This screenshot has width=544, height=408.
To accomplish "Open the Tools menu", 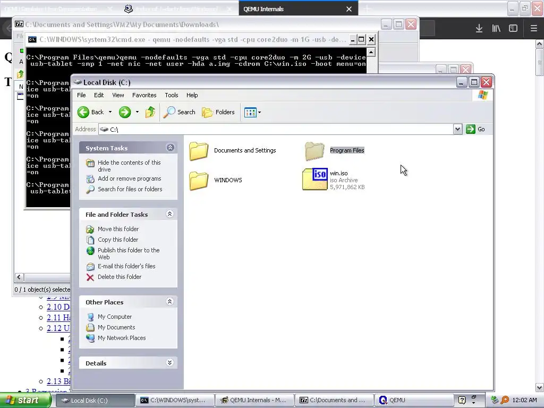I will (172, 95).
